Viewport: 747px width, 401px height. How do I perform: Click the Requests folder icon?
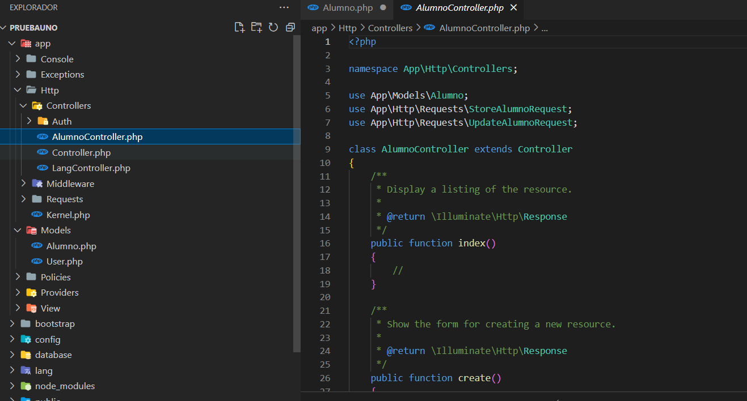37,199
